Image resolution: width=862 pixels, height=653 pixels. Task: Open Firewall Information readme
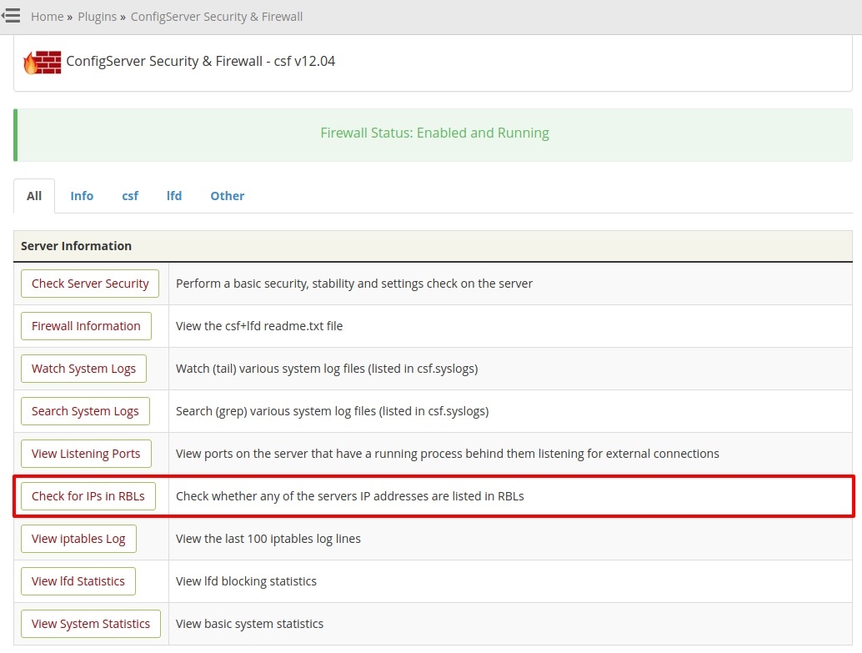86,326
